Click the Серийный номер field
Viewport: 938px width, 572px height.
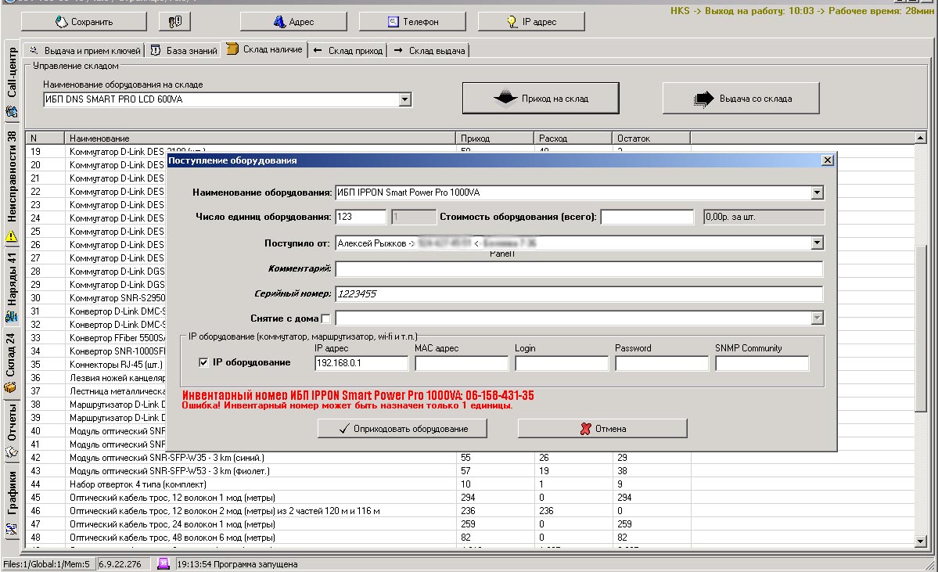point(579,293)
